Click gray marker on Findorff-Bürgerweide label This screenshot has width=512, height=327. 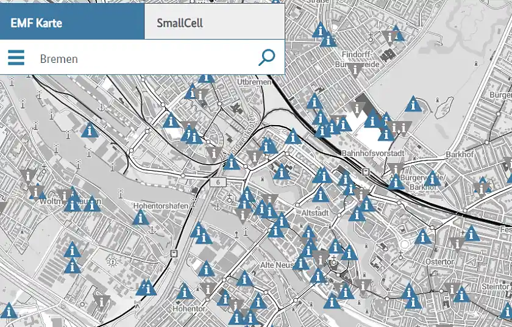[355, 70]
